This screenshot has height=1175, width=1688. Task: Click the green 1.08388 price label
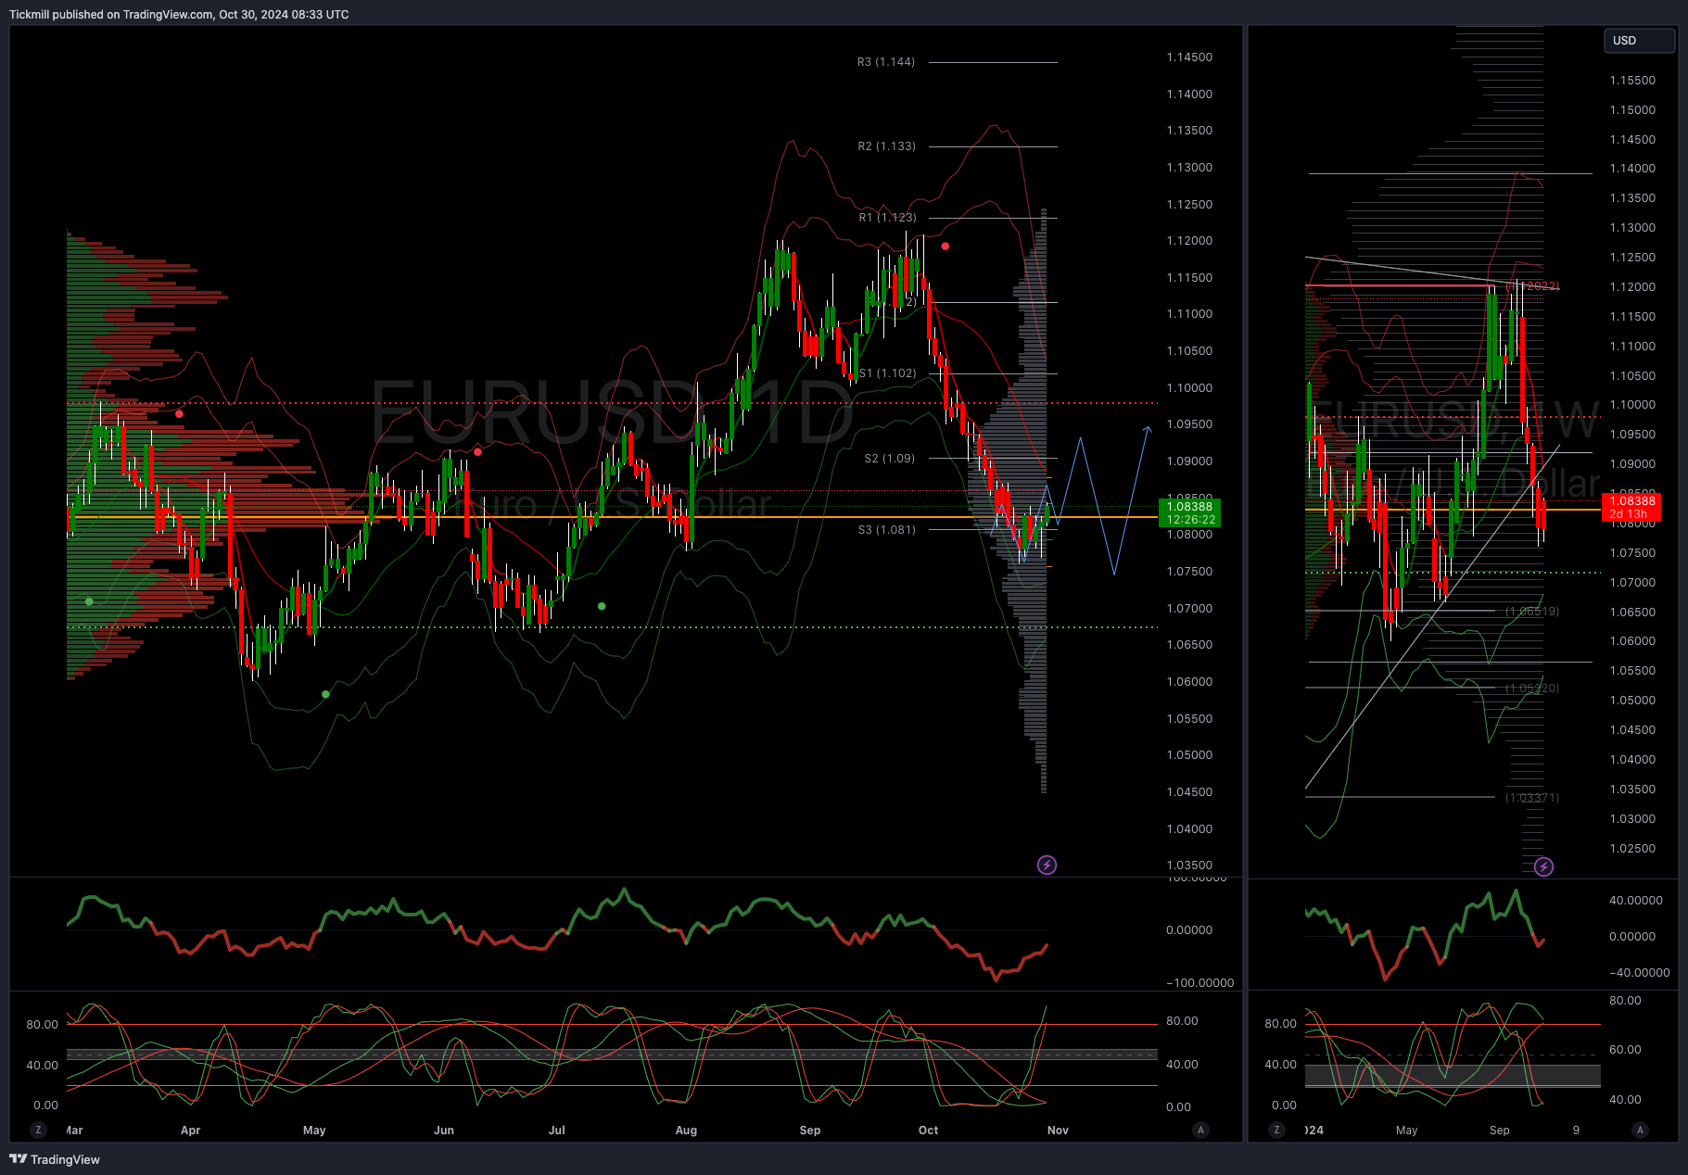(1190, 512)
